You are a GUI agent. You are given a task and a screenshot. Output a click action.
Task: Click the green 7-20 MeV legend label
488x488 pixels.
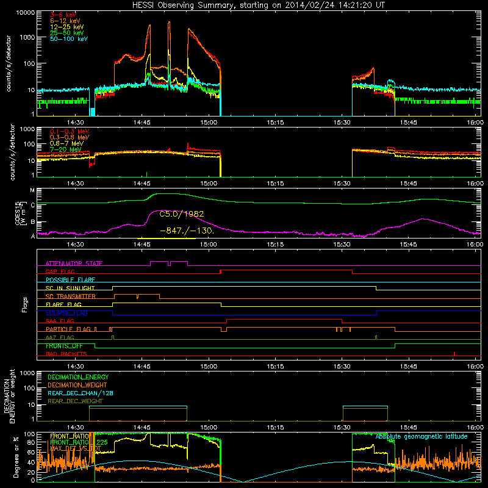tap(65, 149)
